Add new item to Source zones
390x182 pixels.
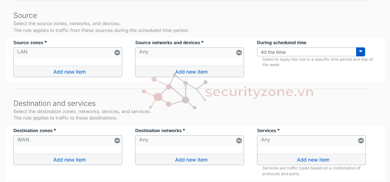[70, 72]
